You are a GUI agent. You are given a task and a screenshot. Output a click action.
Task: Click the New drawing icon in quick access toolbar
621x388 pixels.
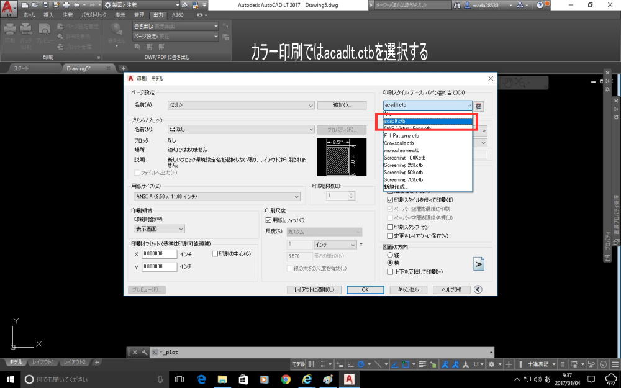point(25,5)
